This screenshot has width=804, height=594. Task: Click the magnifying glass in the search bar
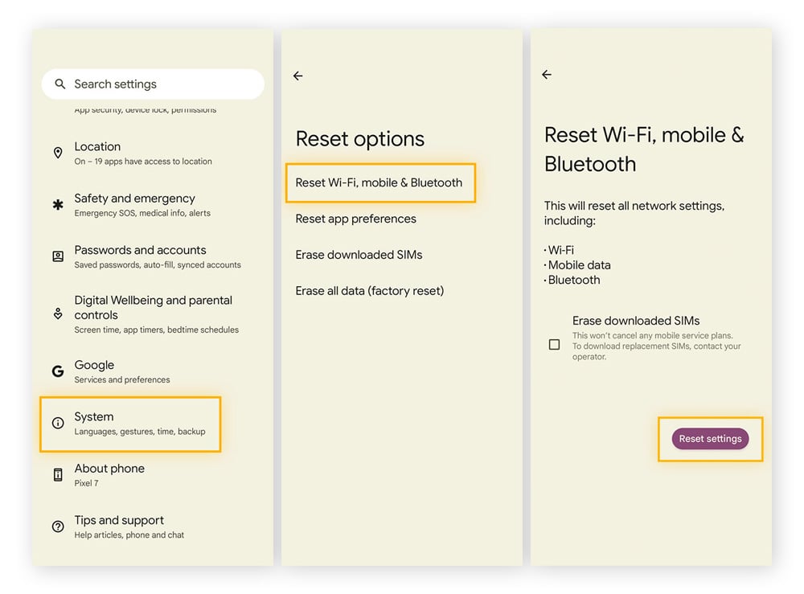coord(59,84)
